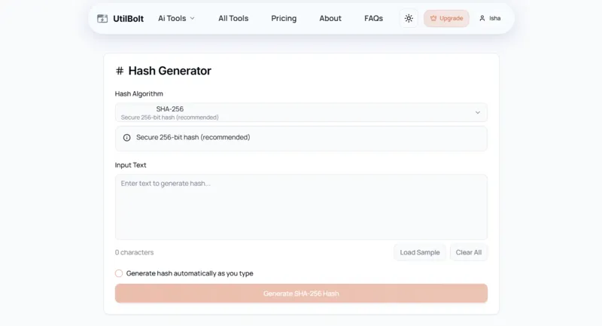Screen dimensions: 602x326
Task: Click the Hash Generator heading
Action: 170,71
